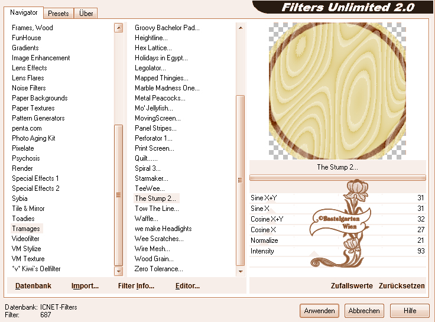The image size is (435, 322).
Task: Open Hilfe help button
Action: pos(410,311)
